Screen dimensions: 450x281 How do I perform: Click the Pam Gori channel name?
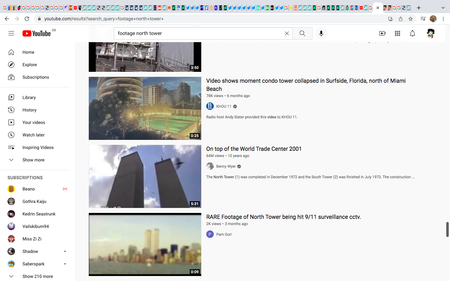tap(224, 234)
